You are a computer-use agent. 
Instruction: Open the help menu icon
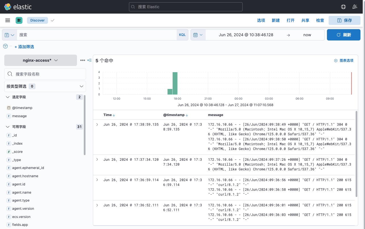[343, 7]
